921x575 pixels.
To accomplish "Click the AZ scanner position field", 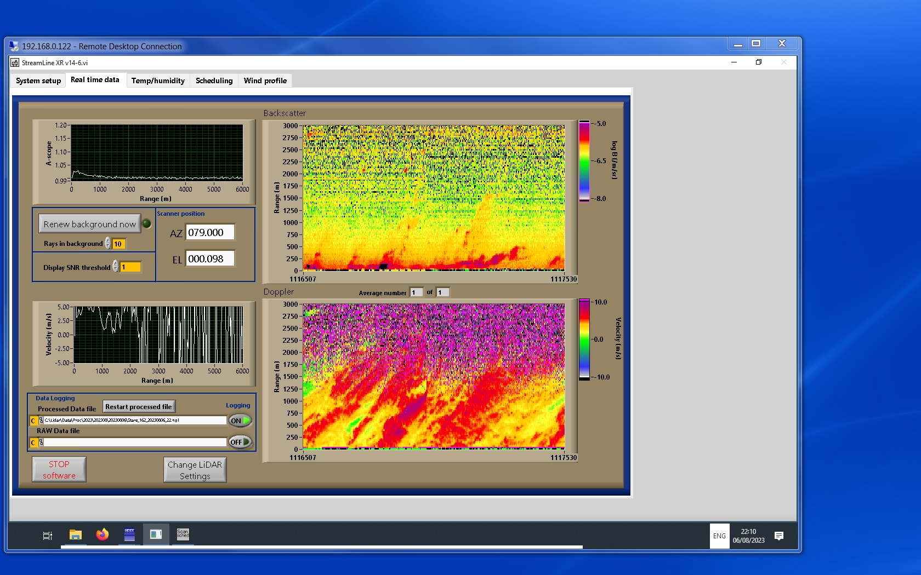I will 210,232.
